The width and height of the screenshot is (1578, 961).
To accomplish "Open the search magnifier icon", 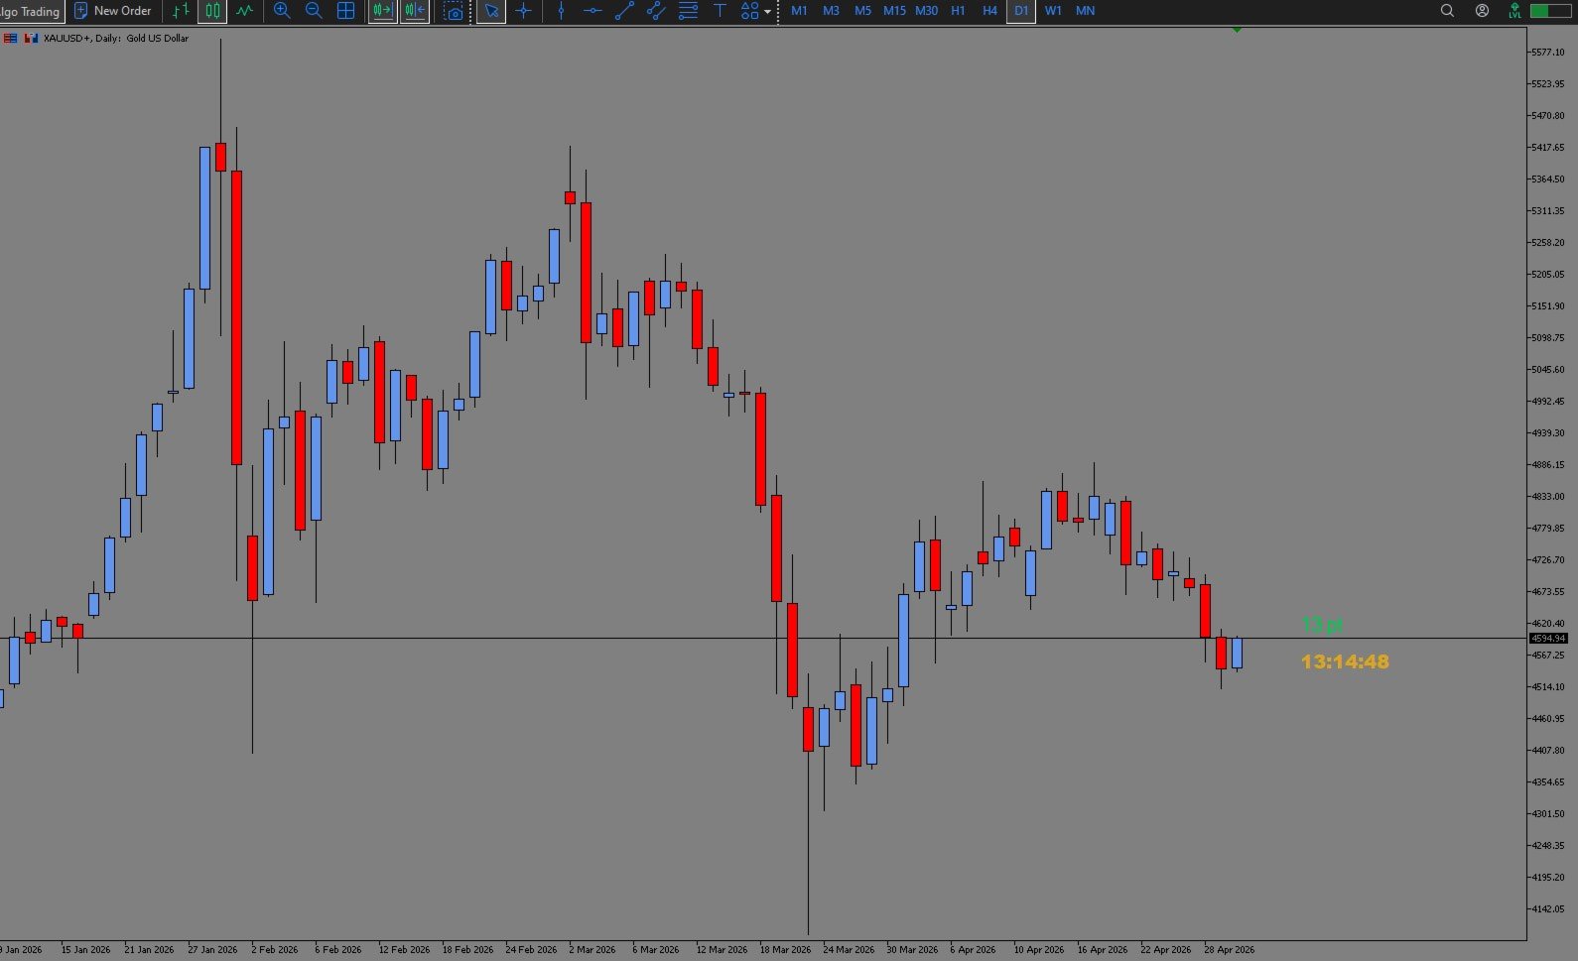I will coord(1447,11).
